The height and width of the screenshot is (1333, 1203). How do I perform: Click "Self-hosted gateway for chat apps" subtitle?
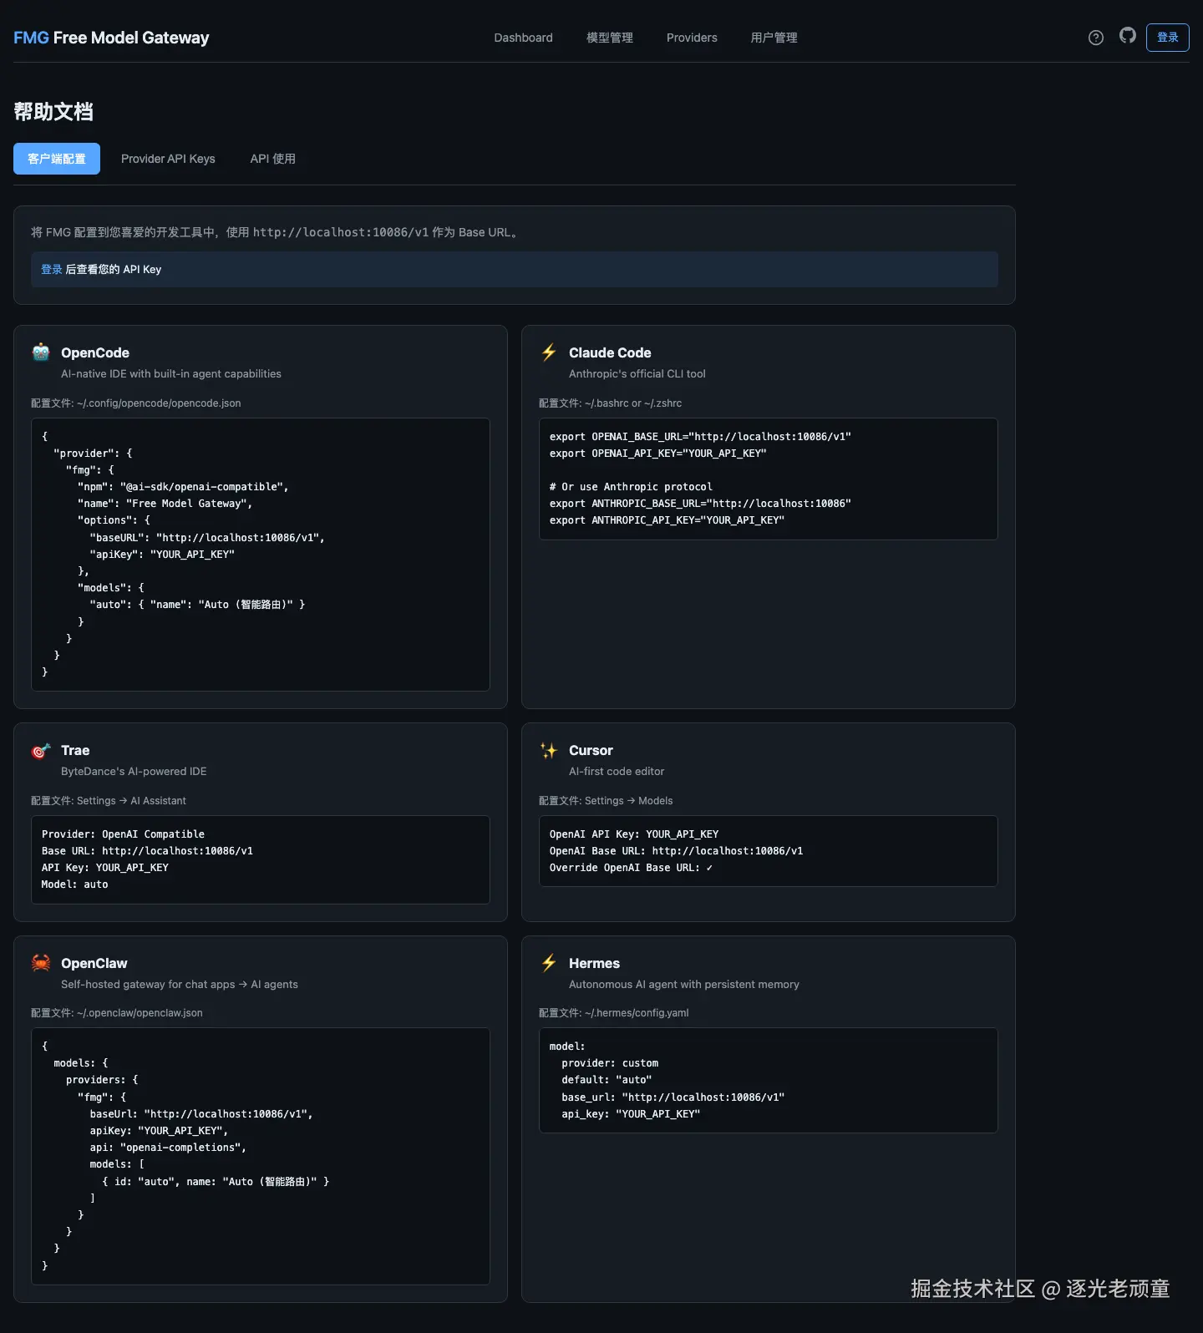(180, 985)
